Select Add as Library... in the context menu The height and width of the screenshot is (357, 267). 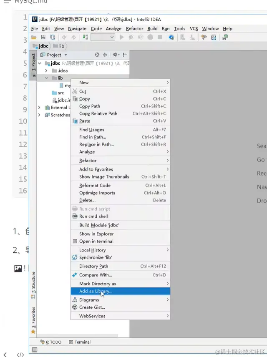click(120, 291)
